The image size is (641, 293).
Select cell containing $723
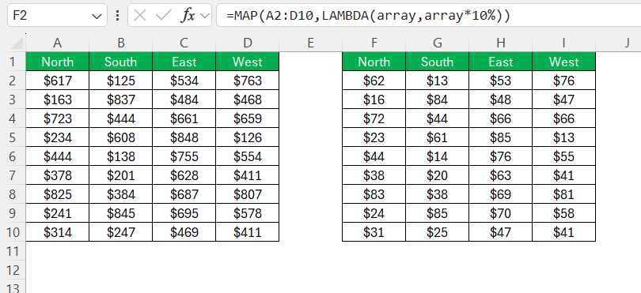pyautogui.click(x=58, y=118)
